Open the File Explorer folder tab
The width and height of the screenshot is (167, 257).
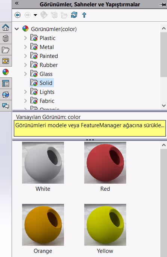(x=6, y=50)
